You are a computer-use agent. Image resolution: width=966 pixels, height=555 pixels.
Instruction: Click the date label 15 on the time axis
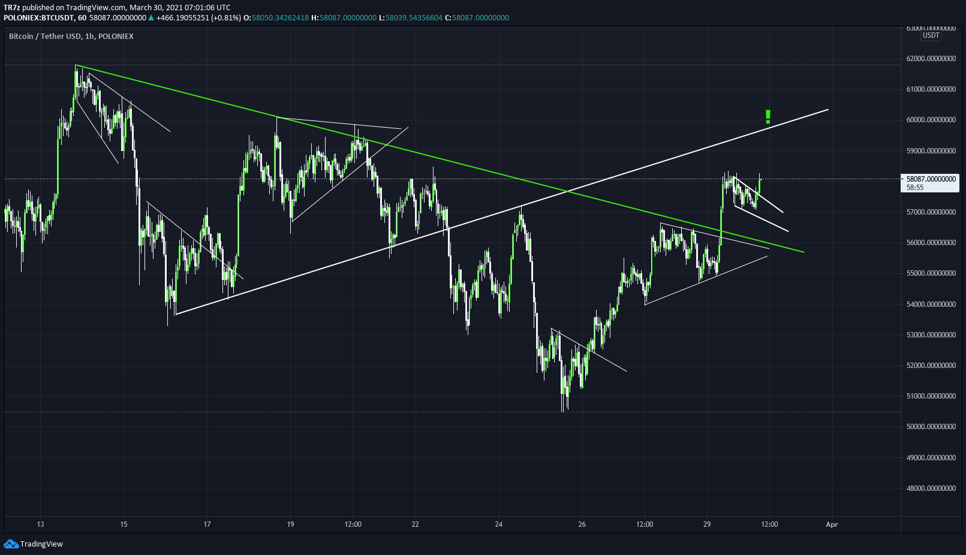(x=124, y=524)
